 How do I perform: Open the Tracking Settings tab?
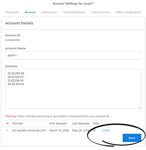[x=74, y=12]
